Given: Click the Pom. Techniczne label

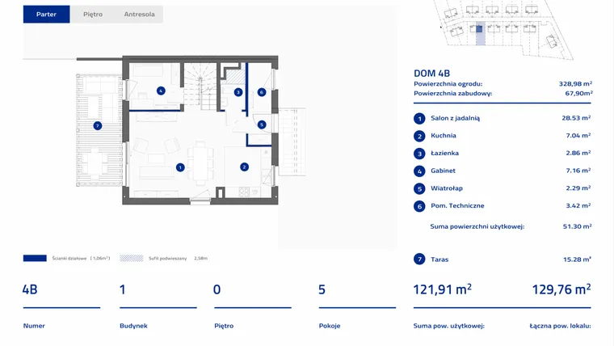Looking at the screenshot, I should click(x=457, y=205).
